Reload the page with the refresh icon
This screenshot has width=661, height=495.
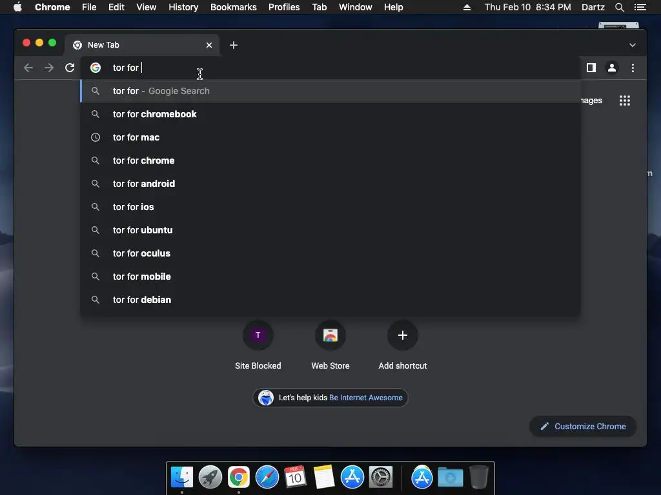[70, 68]
